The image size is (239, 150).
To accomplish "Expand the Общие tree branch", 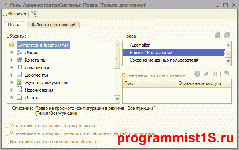I will [11, 52].
